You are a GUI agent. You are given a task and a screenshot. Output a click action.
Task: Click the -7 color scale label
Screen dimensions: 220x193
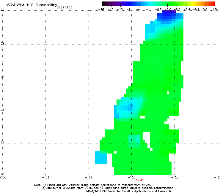128,10
